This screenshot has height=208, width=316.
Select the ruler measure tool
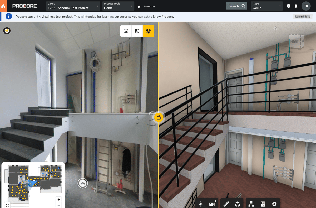coord(226,204)
